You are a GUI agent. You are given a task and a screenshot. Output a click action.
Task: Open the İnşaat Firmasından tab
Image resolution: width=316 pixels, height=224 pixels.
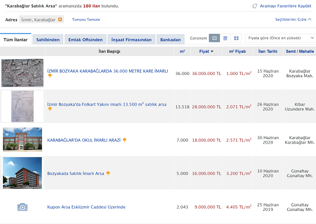[131, 40]
